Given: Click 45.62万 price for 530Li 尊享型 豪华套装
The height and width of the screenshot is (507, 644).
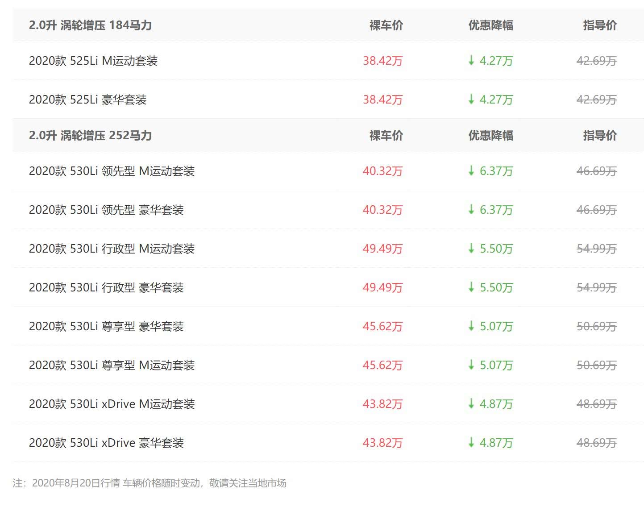Looking at the screenshot, I should (382, 326).
